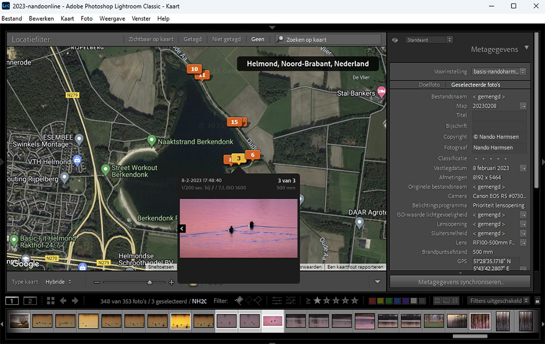Go back to previous source arrow
Viewport: 545px width, 344px height.
point(63,301)
